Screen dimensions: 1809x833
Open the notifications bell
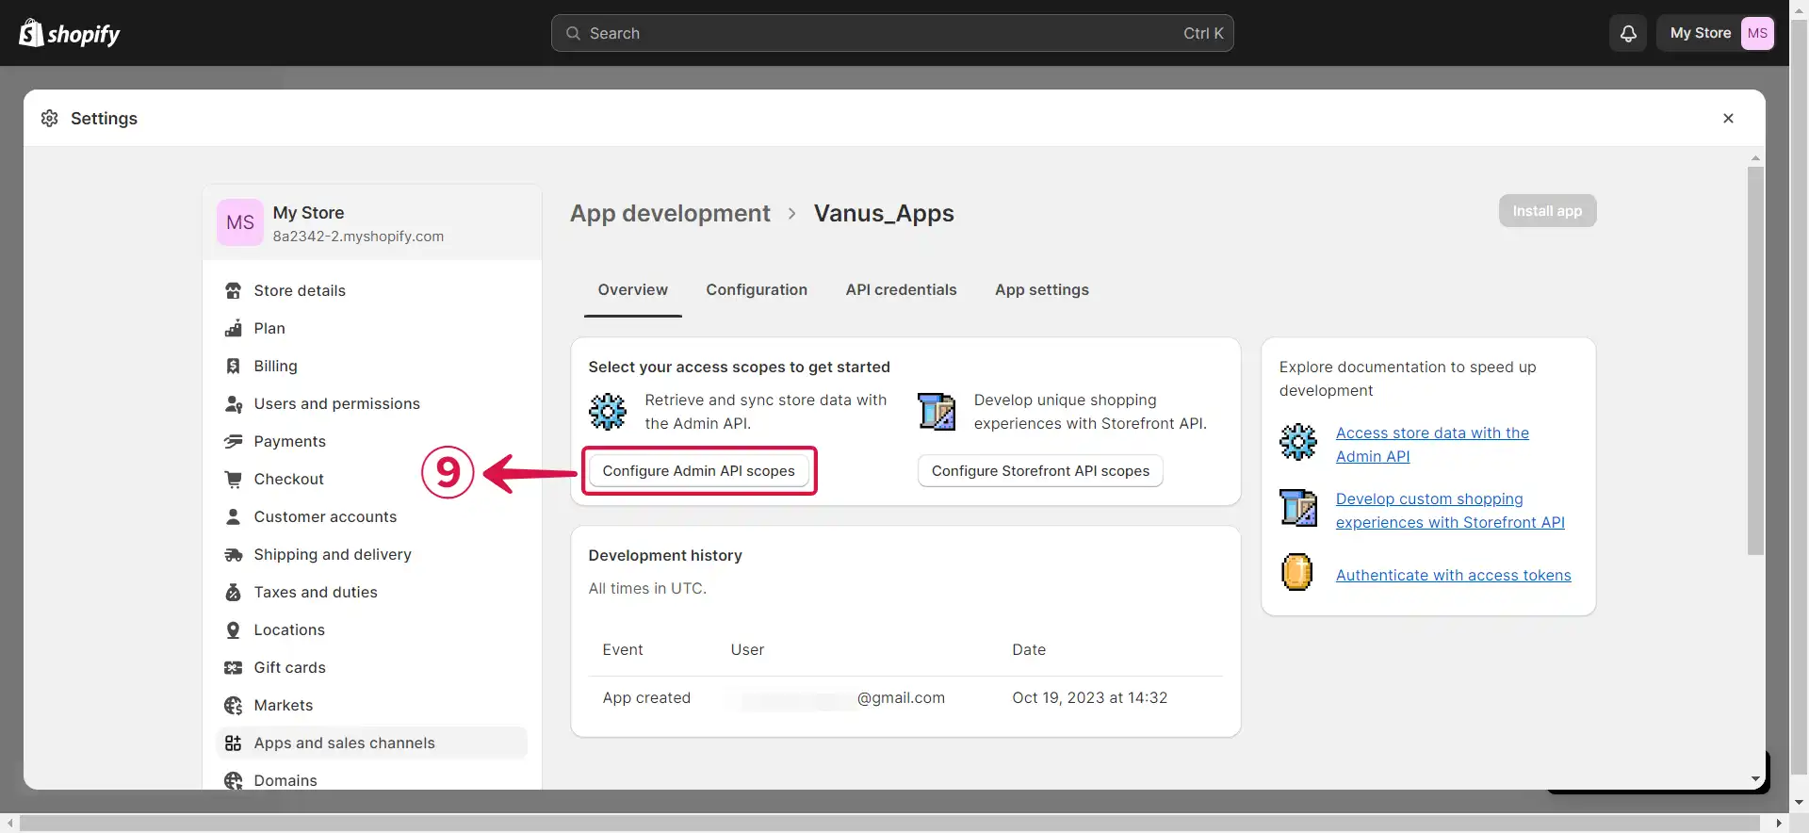(x=1628, y=33)
